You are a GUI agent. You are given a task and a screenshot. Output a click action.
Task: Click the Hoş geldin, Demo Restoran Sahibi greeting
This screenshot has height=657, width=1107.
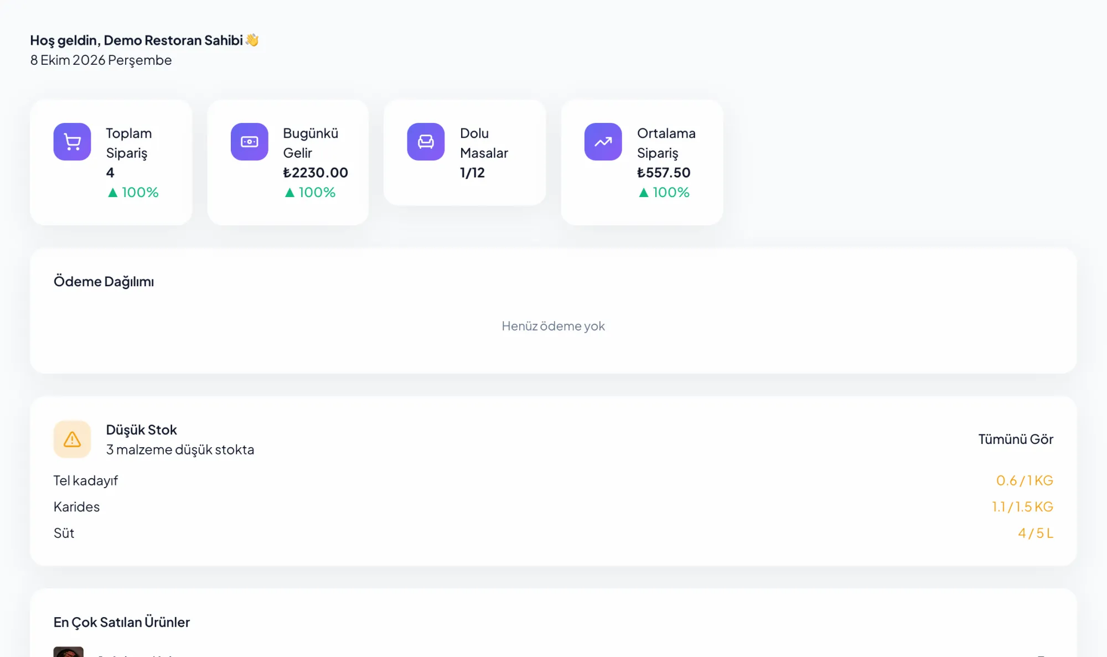tap(136, 40)
